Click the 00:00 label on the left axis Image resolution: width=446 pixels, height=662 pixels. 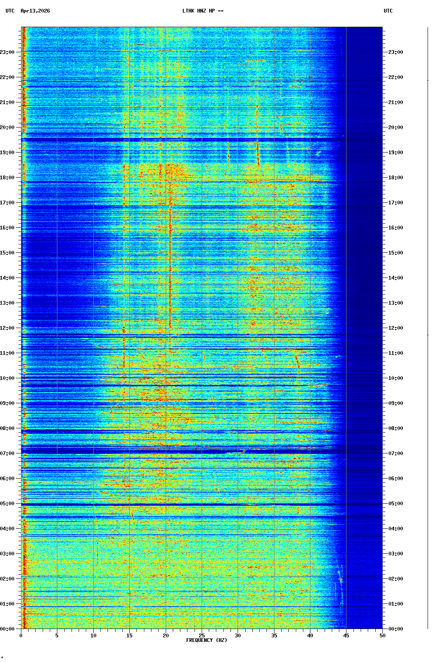[x=8, y=629]
